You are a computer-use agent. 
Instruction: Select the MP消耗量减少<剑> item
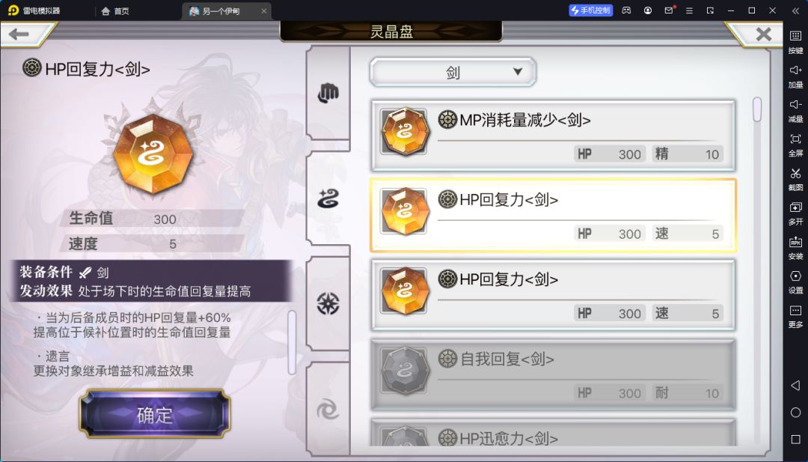(x=553, y=136)
